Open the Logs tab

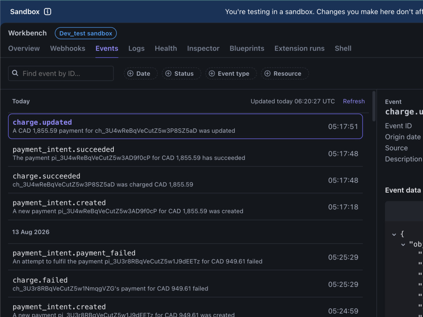point(137,48)
